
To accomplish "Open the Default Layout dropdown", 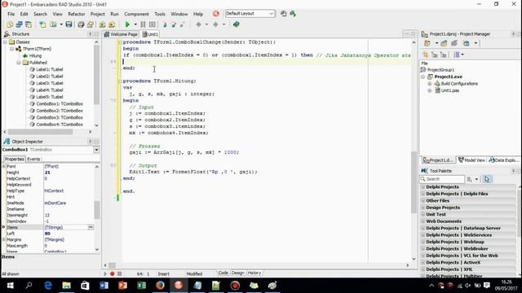I will pos(272,14).
